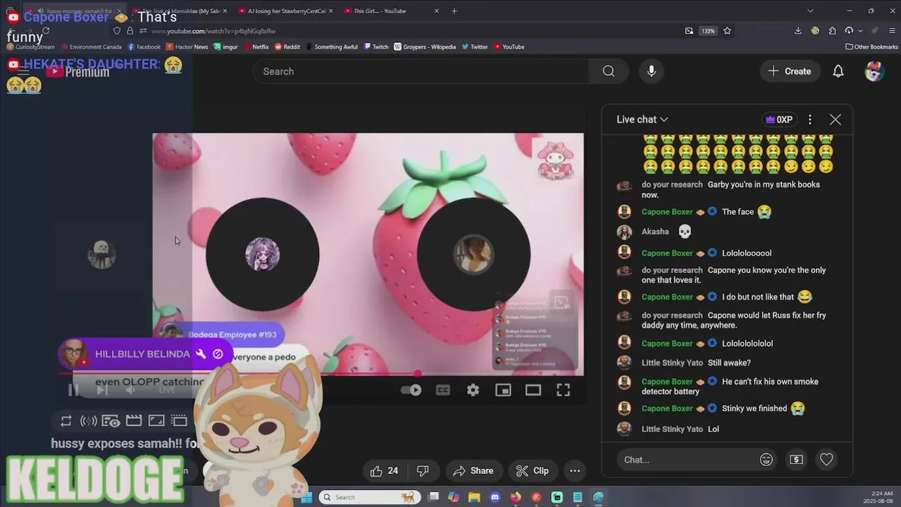
Task: Click the Create button
Action: [x=790, y=71]
